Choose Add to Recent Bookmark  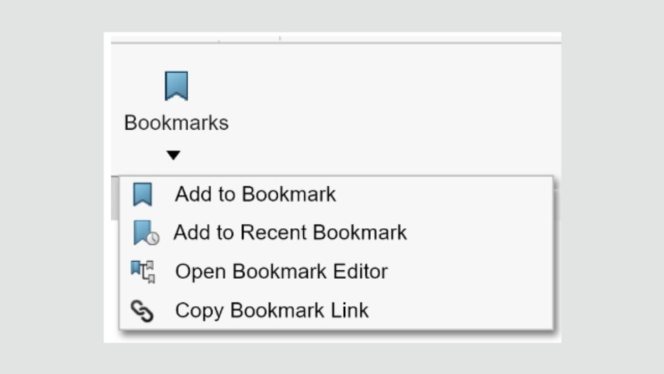(290, 233)
